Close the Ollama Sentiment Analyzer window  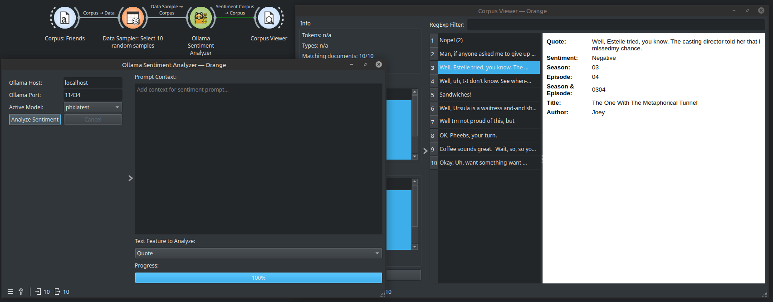pos(379,65)
